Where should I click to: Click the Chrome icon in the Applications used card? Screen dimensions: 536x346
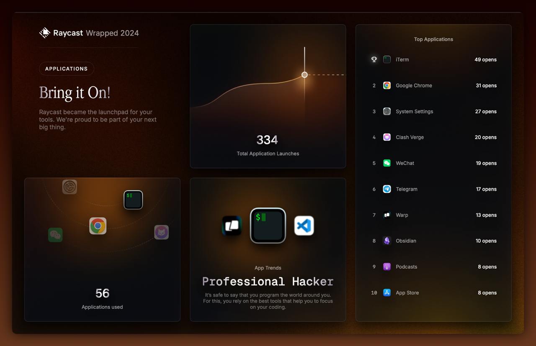tap(98, 226)
